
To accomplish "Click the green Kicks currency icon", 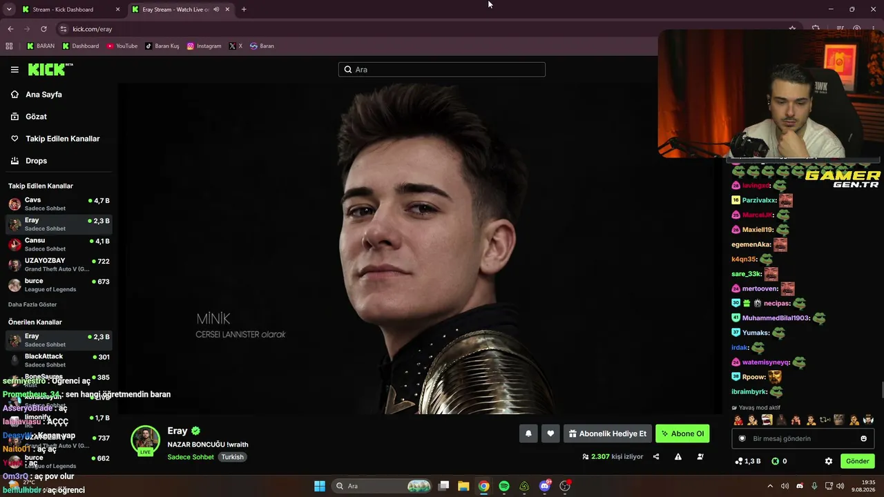I will (x=775, y=461).
